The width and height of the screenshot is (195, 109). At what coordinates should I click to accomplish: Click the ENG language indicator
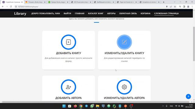click(x=171, y=106)
